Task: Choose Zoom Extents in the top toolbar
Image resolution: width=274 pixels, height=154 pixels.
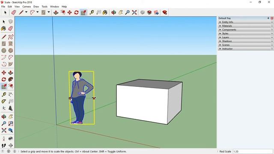Action: point(134,12)
